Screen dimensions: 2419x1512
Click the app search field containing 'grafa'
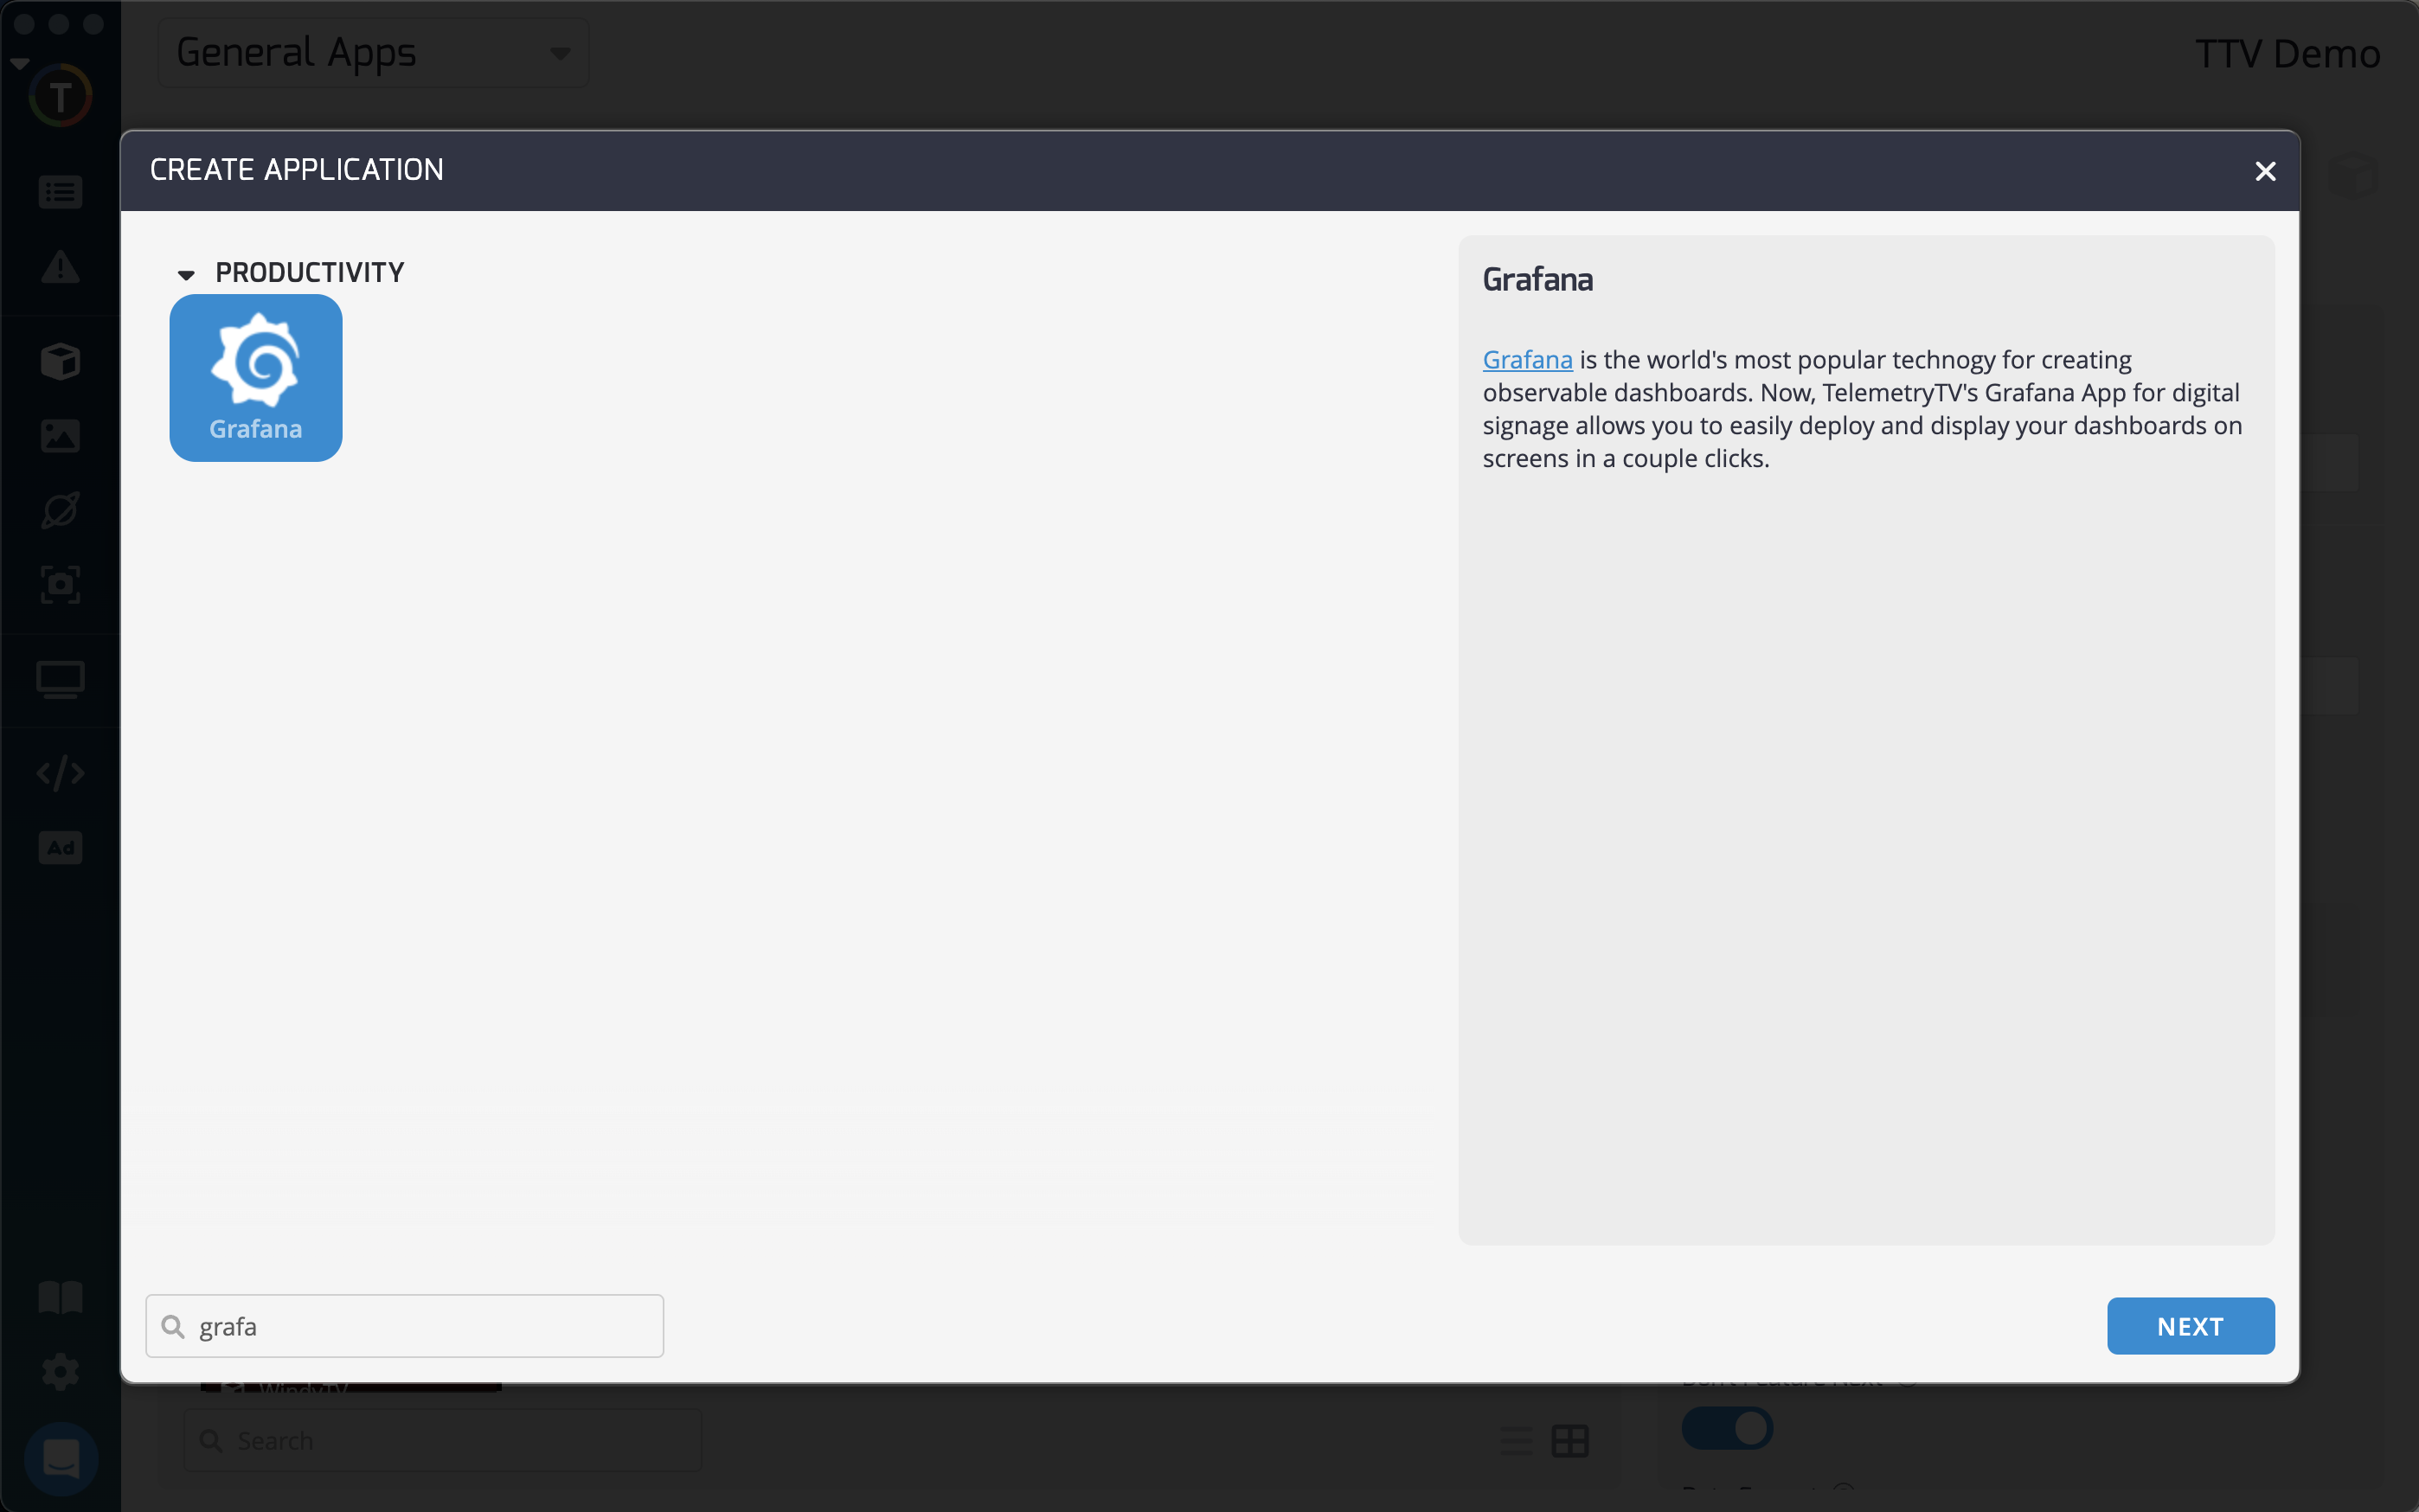point(420,1326)
